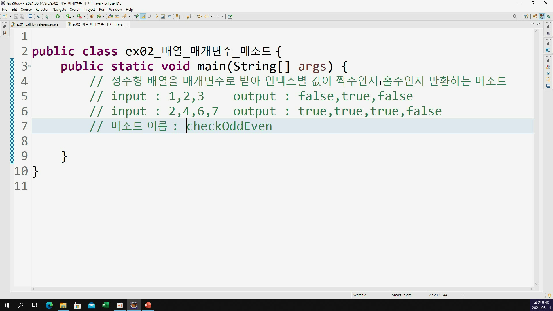Open Console view icon in right sidebar
The image size is (553, 311).
[548, 86]
